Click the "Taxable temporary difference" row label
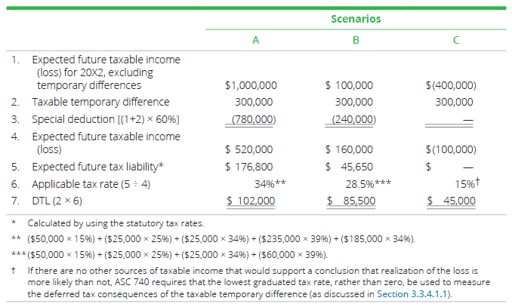The width and height of the screenshot is (512, 307). (x=100, y=102)
